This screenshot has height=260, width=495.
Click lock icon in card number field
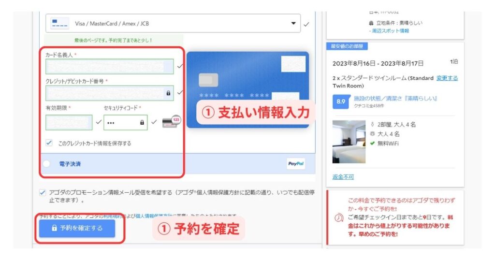point(168,93)
